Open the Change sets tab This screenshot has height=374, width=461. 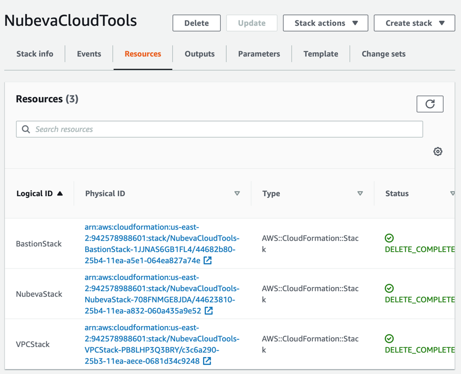[x=383, y=54]
